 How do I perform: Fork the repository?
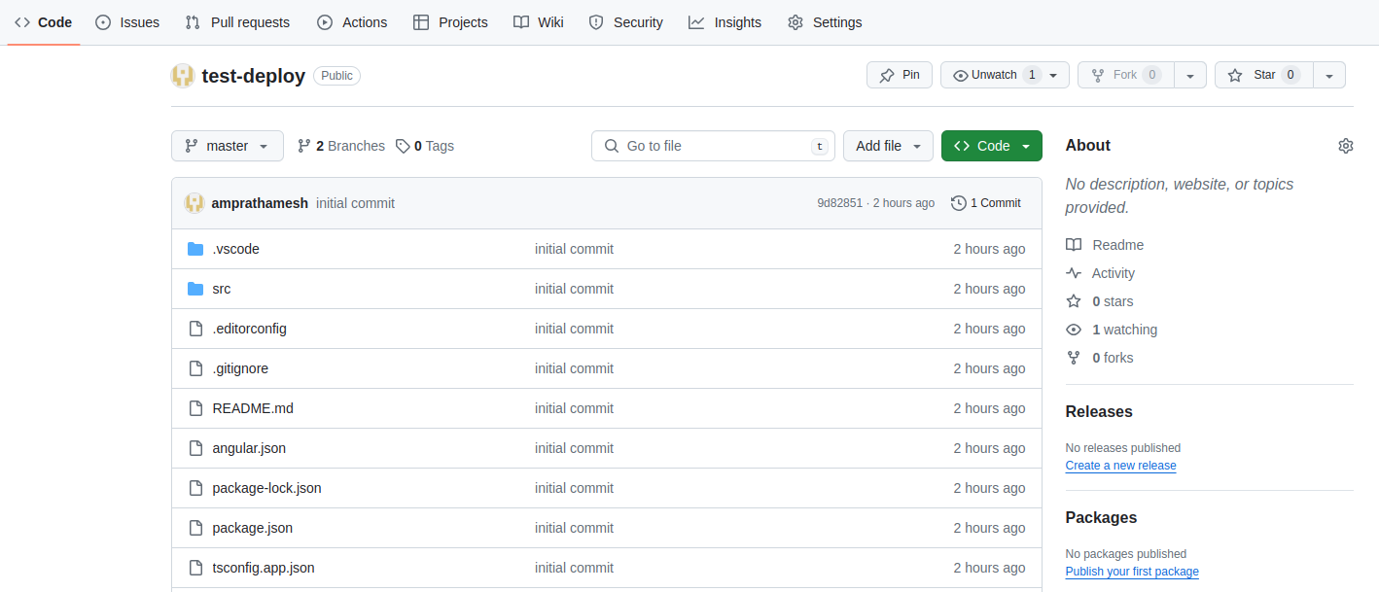(x=1125, y=74)
